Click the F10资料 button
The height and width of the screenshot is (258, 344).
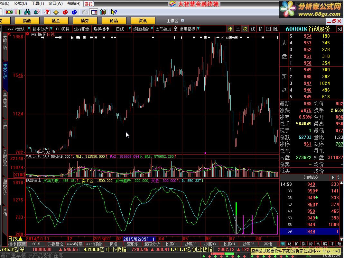click(62, 29)
